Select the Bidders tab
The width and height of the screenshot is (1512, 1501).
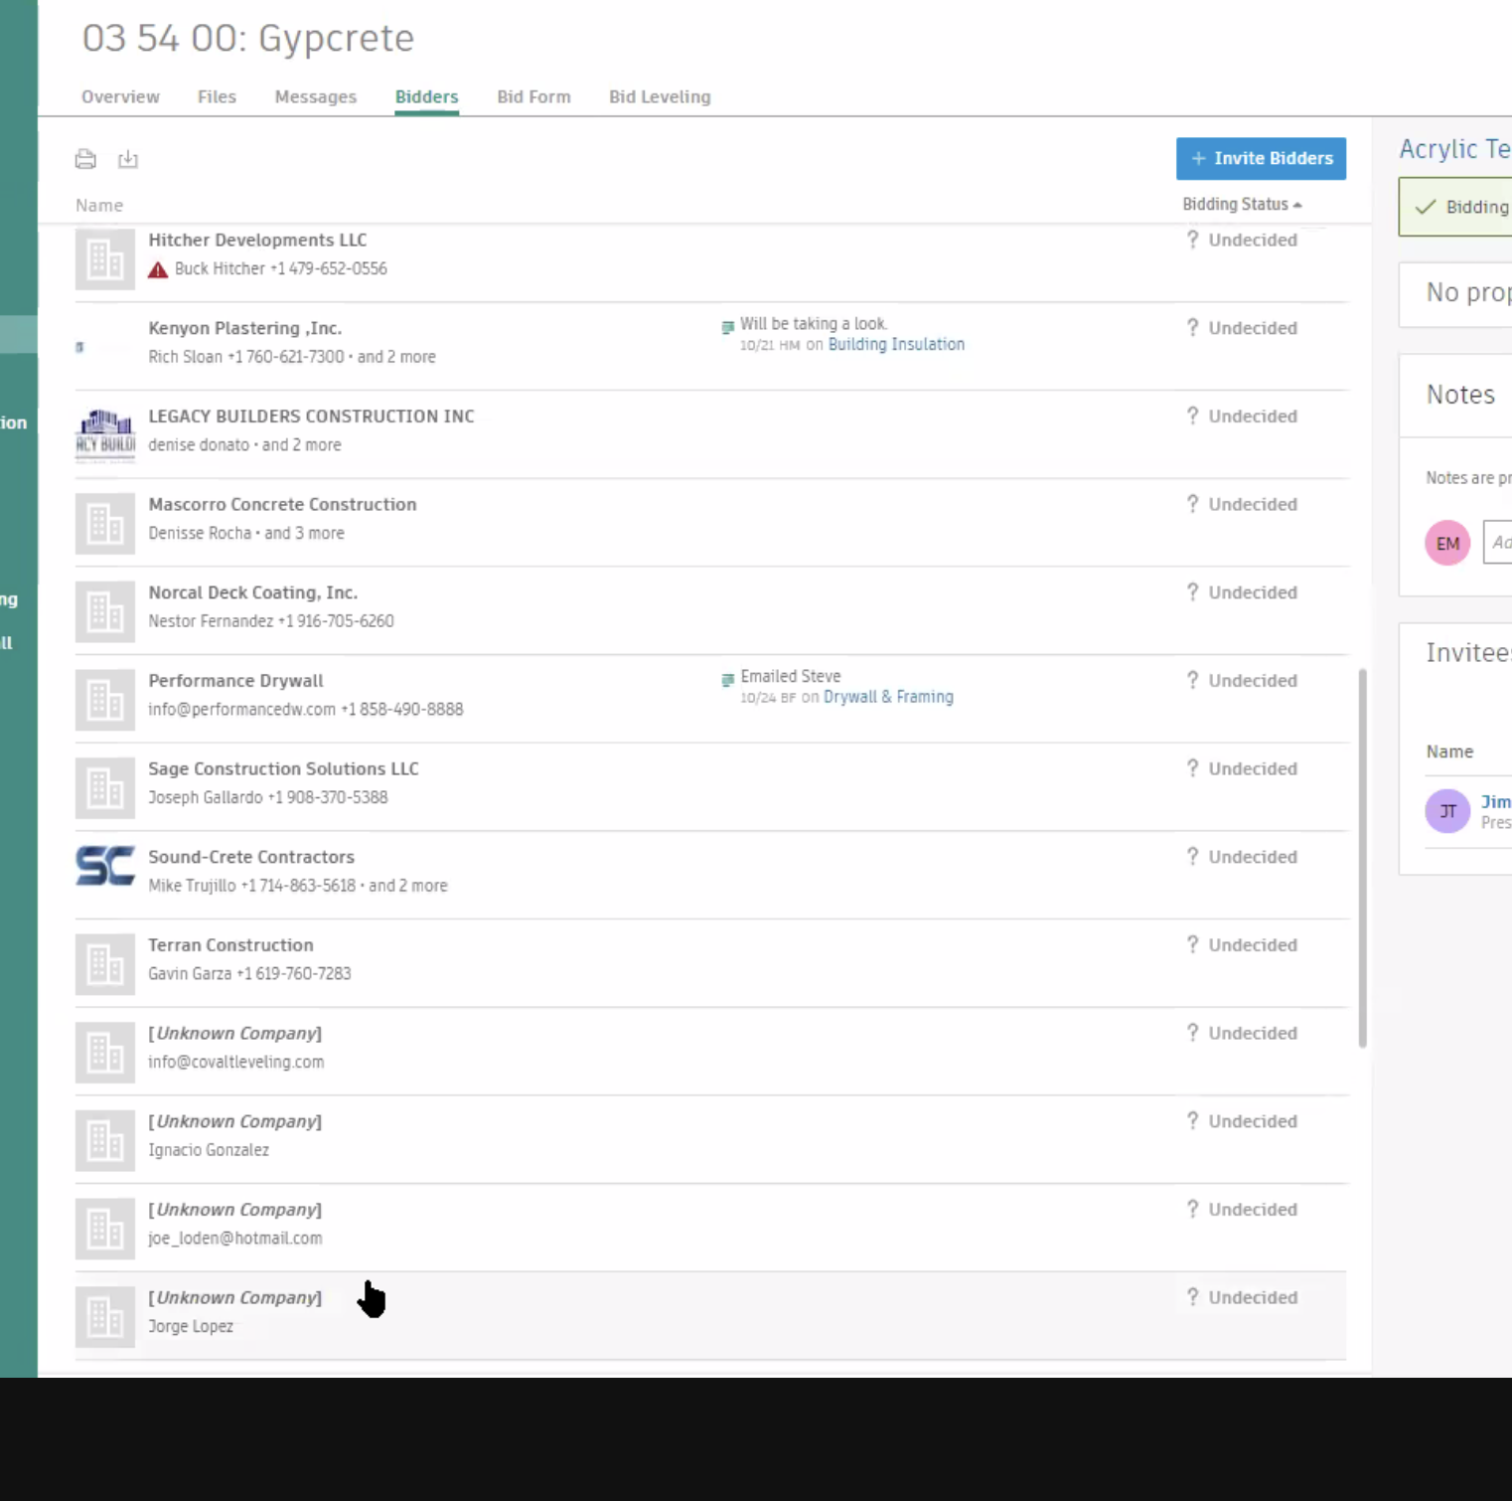(x=426, y=96)
